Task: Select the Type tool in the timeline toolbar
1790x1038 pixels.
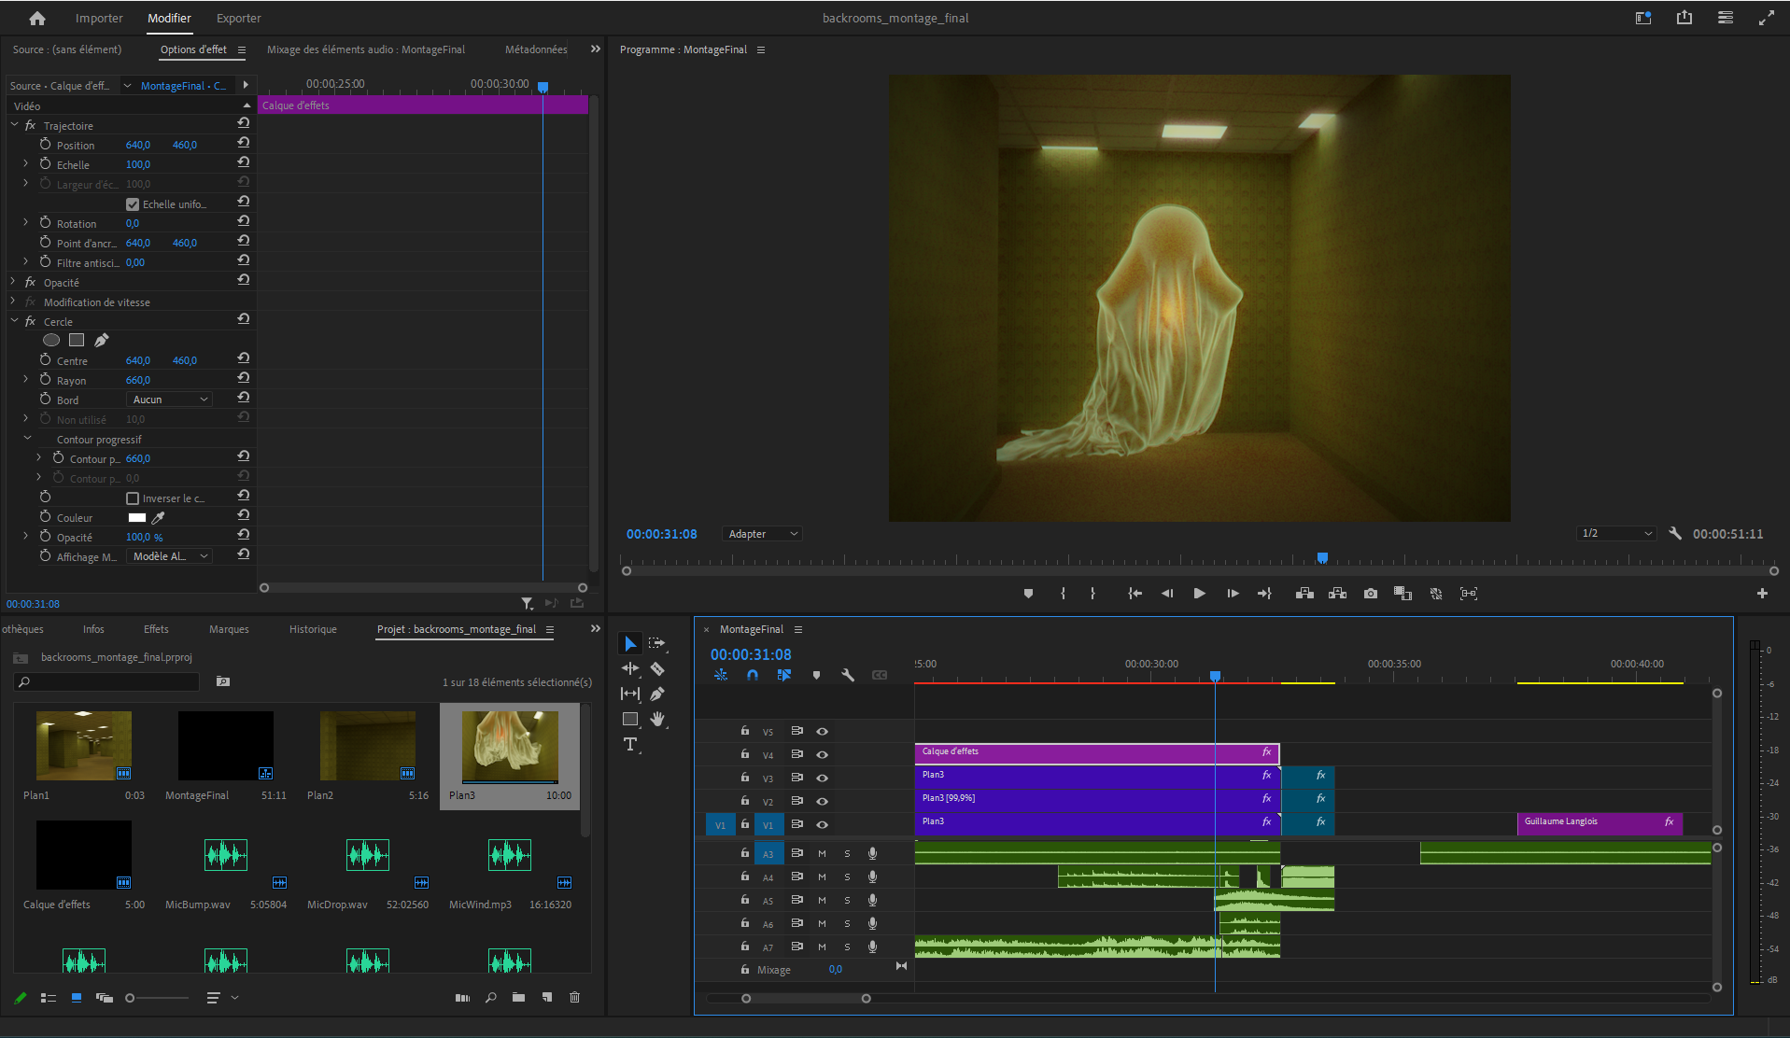Action: 630,744
